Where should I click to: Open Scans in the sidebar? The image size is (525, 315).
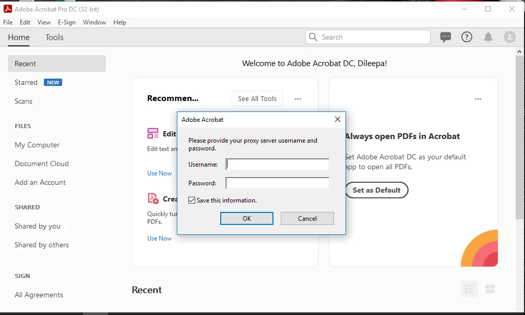click(23, 101)
